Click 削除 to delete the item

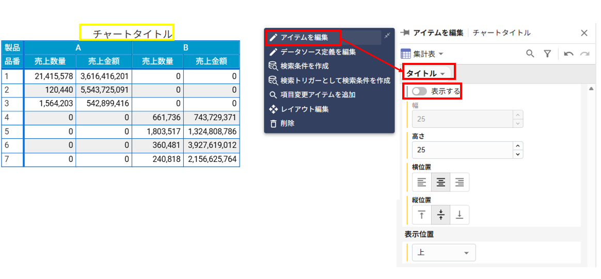pos(287,123)
